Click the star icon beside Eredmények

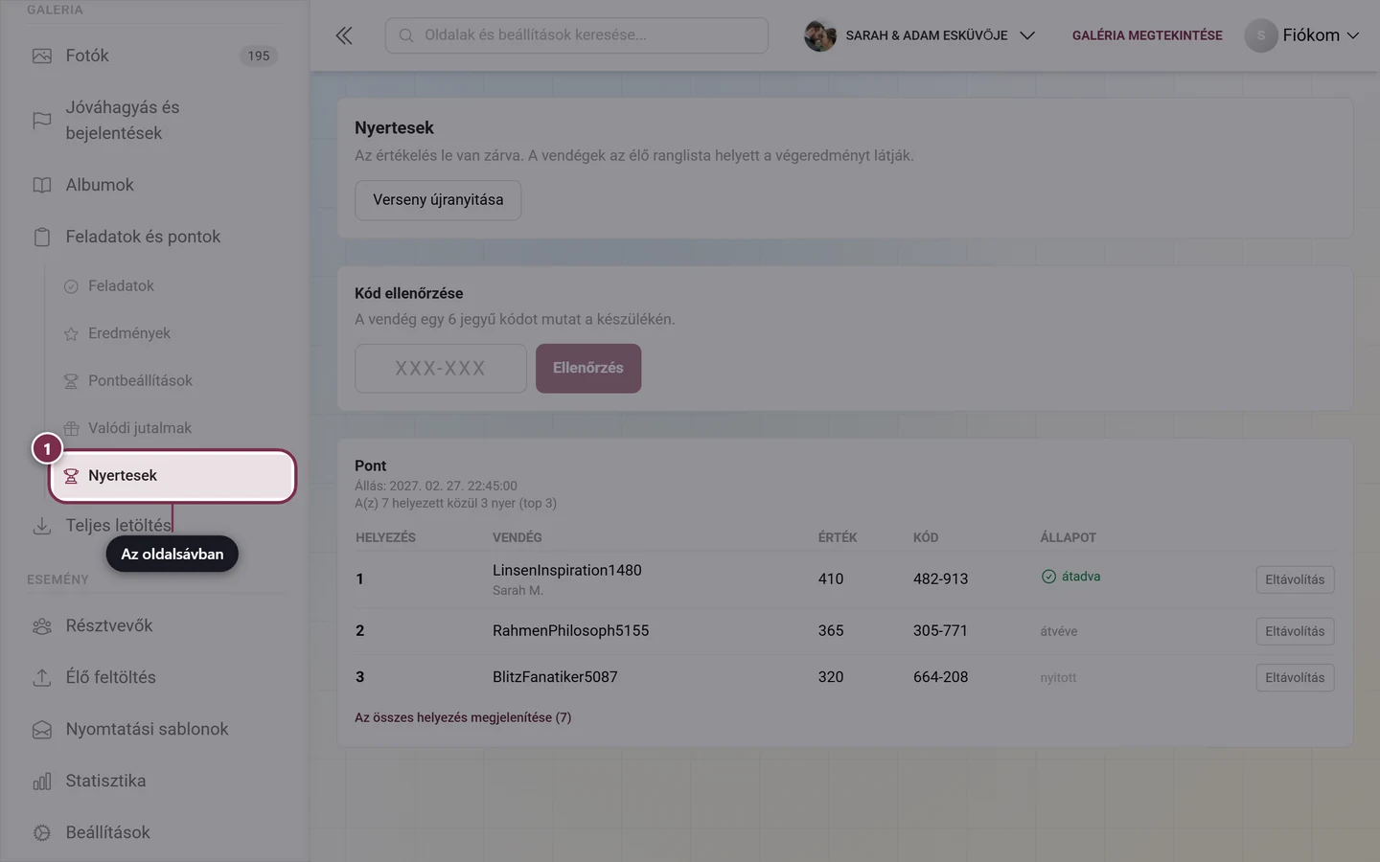[71, 333]
